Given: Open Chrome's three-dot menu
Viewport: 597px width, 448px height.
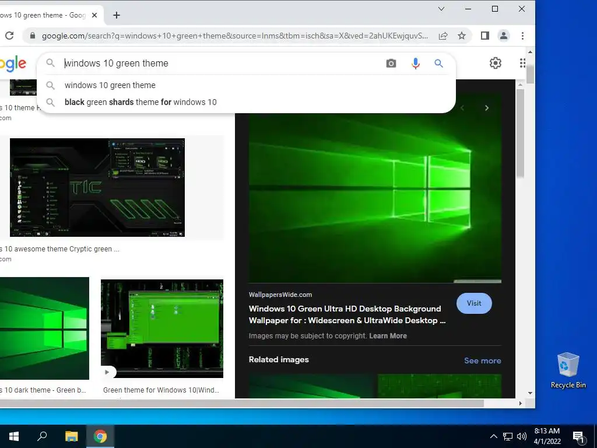Looking at the screenshot, I should 522,36.
